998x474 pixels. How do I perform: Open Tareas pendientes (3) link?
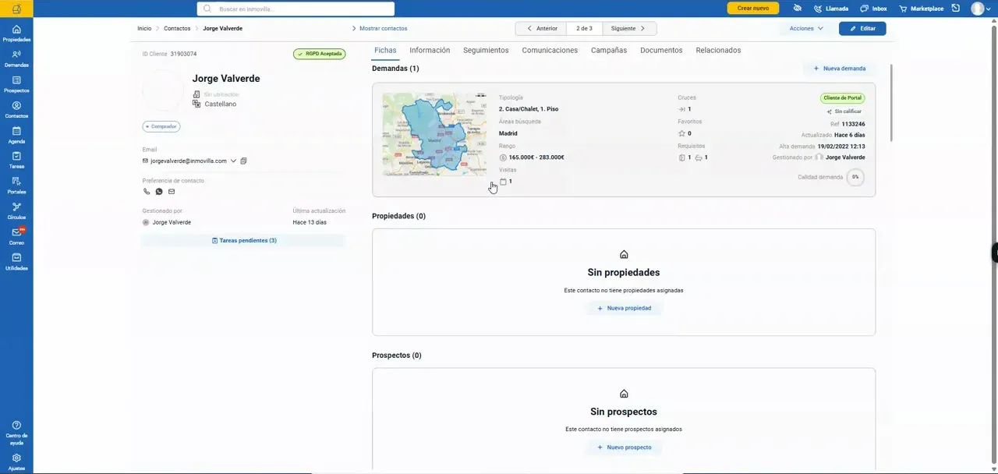(243, 241)
